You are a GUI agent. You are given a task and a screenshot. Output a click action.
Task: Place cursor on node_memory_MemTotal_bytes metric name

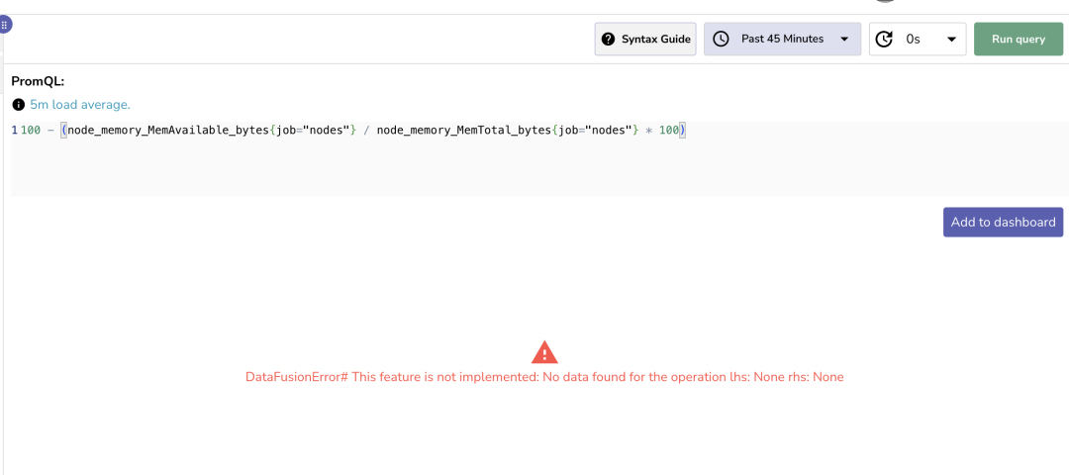(x=460, y=131)
